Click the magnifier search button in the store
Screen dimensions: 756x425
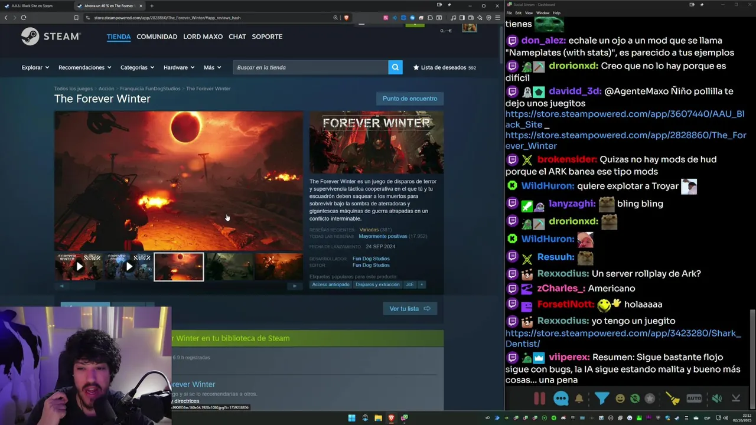point(395,67)
